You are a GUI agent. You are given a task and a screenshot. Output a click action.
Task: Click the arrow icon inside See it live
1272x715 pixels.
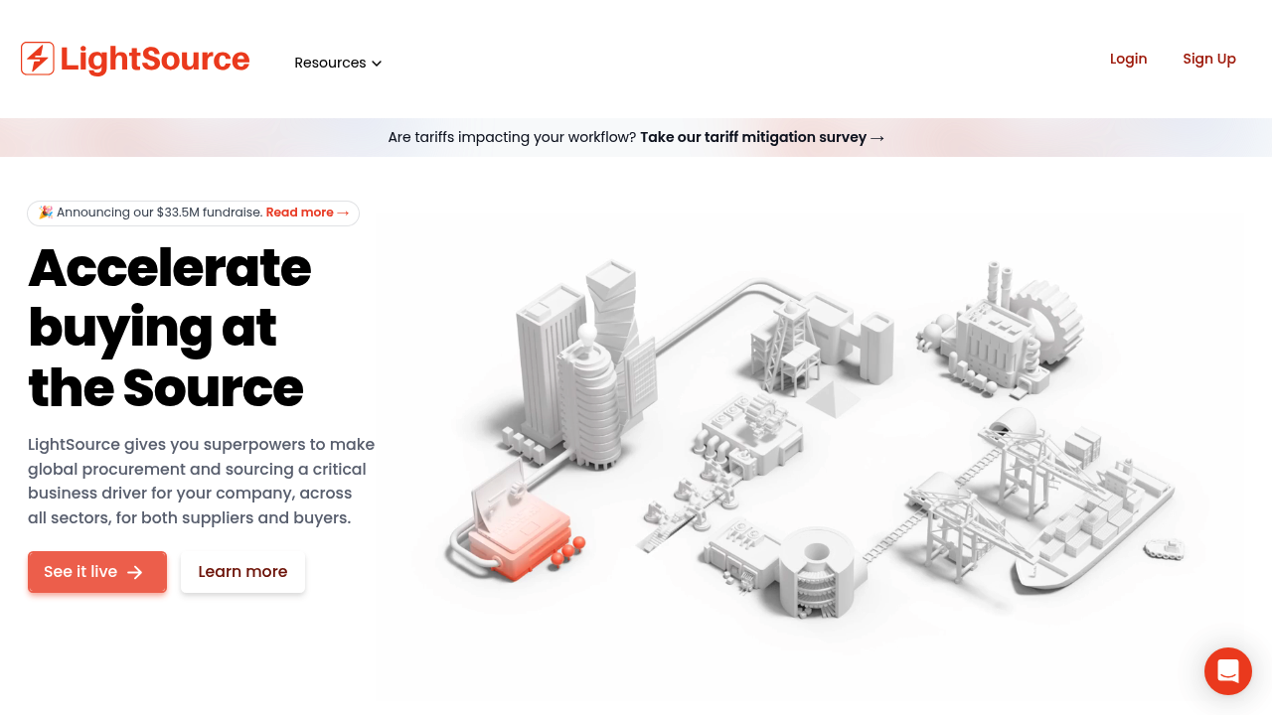coord(135,572)
